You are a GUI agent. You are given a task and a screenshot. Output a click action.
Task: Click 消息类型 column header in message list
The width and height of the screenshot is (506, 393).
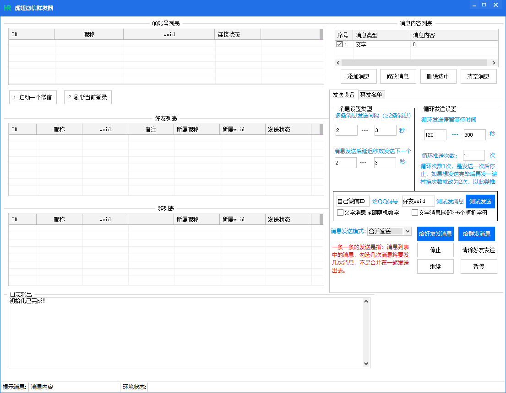pyautogui.click(x=381, y=35)
